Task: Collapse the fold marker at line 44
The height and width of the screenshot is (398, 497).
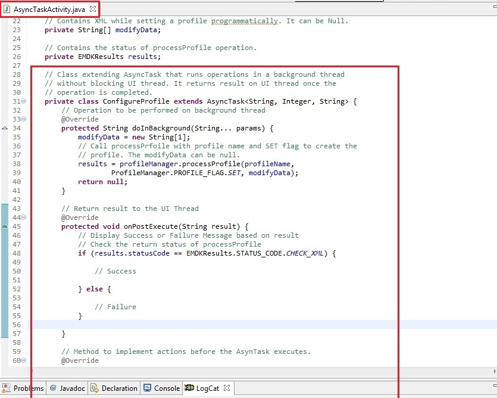Action: pos(23,217)
